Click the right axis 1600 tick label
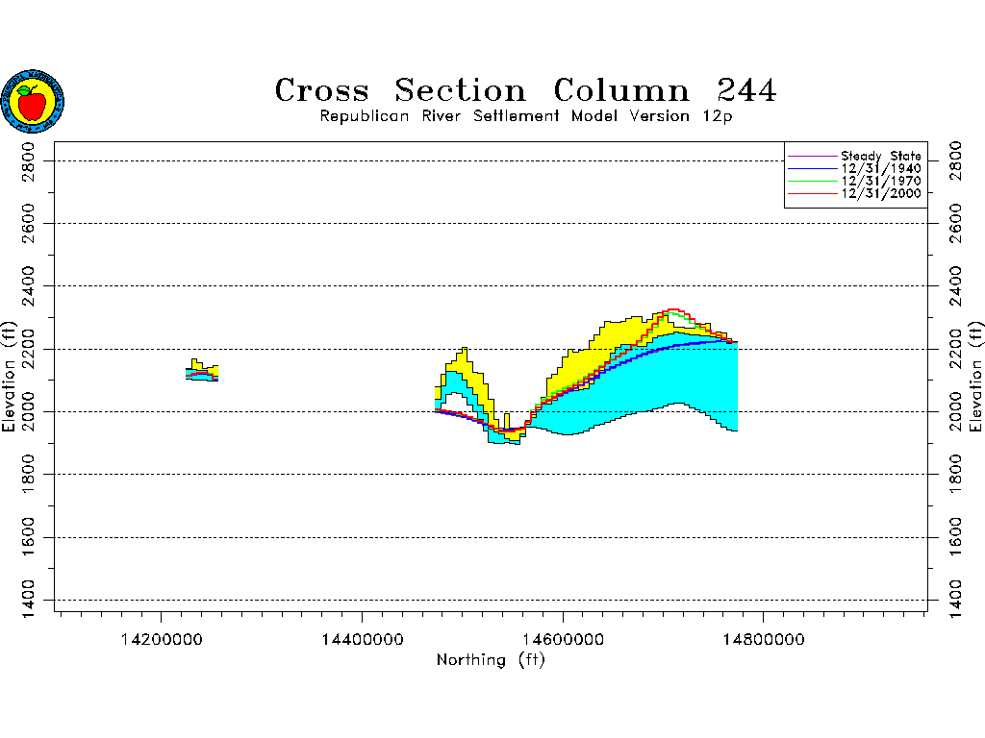Image resolution: width=985 pixels, height=738 pixels. click(955, 537)
